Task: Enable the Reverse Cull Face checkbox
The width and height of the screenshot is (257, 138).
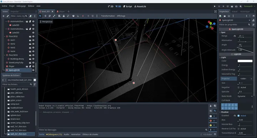Action: 238,129
